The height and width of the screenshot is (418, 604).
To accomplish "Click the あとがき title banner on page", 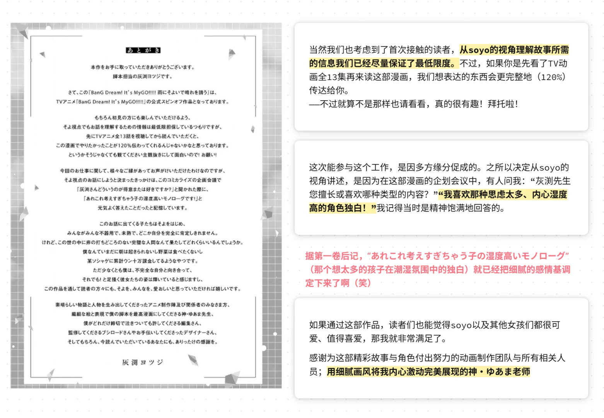I will click(143, 50).
